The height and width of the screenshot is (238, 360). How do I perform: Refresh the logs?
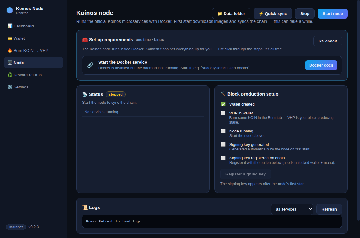point(329,209)
